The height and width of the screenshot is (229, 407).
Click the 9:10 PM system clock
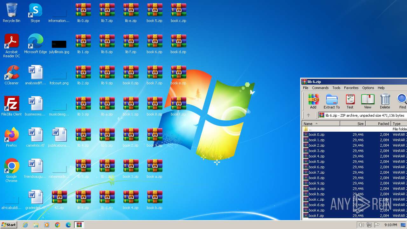[x=390, y=225]
